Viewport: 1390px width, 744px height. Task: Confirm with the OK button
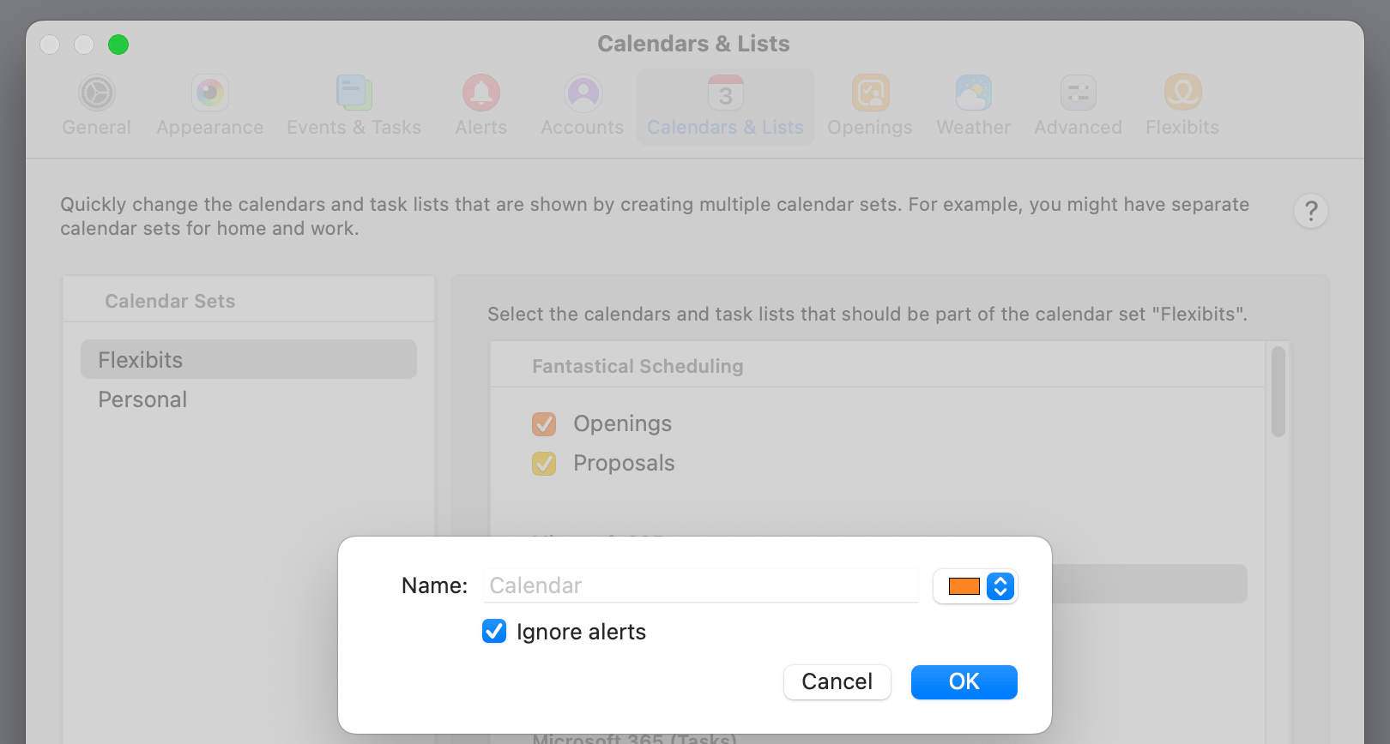tap(964, 682)
